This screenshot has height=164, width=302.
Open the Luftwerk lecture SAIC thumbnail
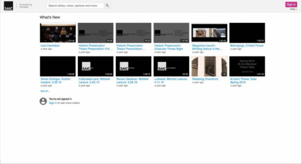171,66
